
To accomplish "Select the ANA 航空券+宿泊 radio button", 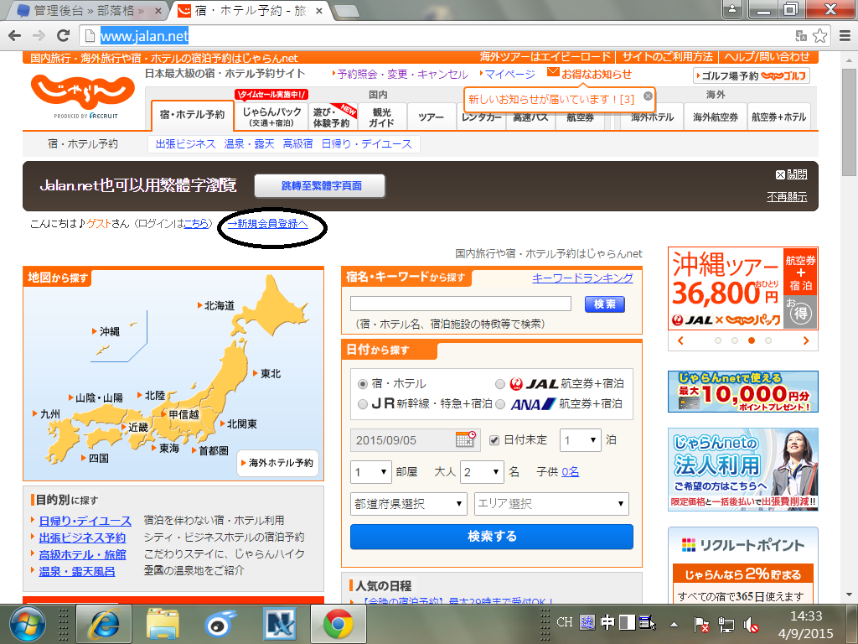I will (x=500, y=404).
